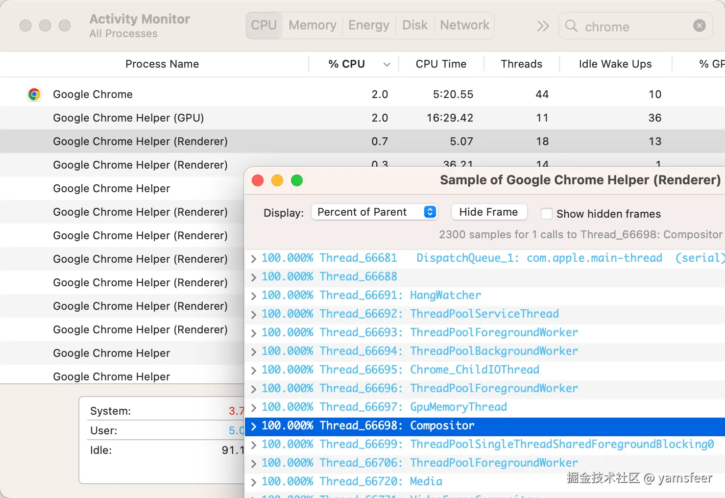The width and height of the screenshot is (725, 498).
Task: Click the Google Chrome app icon in process list
Action: pos(34,94)
